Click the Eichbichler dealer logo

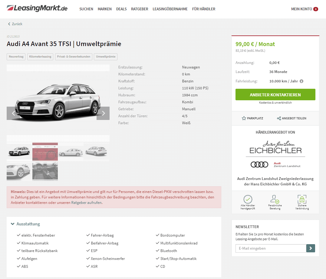click(x=275, y=147)
